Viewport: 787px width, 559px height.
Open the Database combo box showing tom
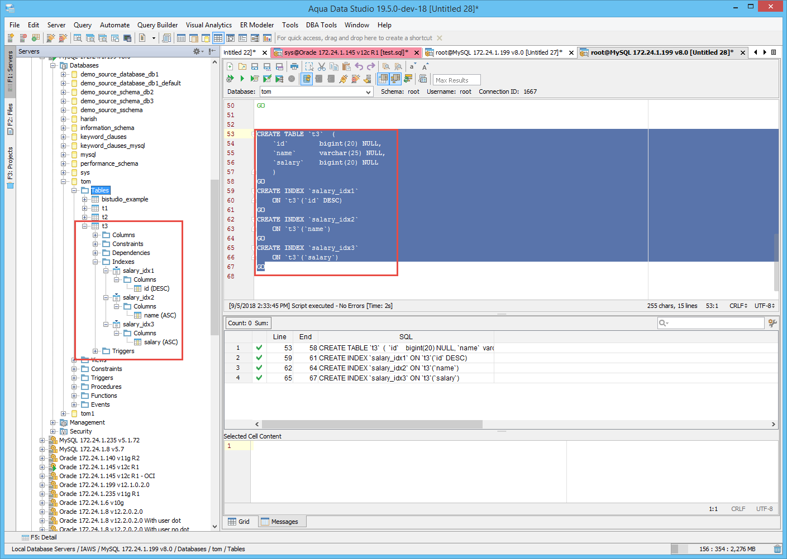click(317, 91)
